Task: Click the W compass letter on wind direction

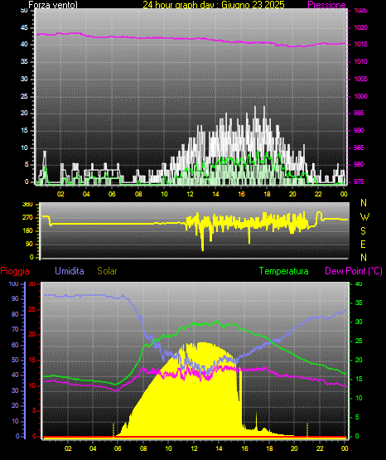Action: [x=364, y=217]
